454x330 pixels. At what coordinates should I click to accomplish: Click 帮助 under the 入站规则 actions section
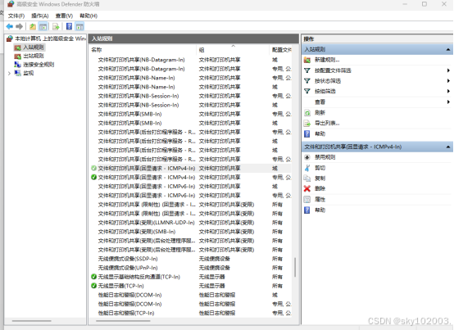tap(320, 133)
